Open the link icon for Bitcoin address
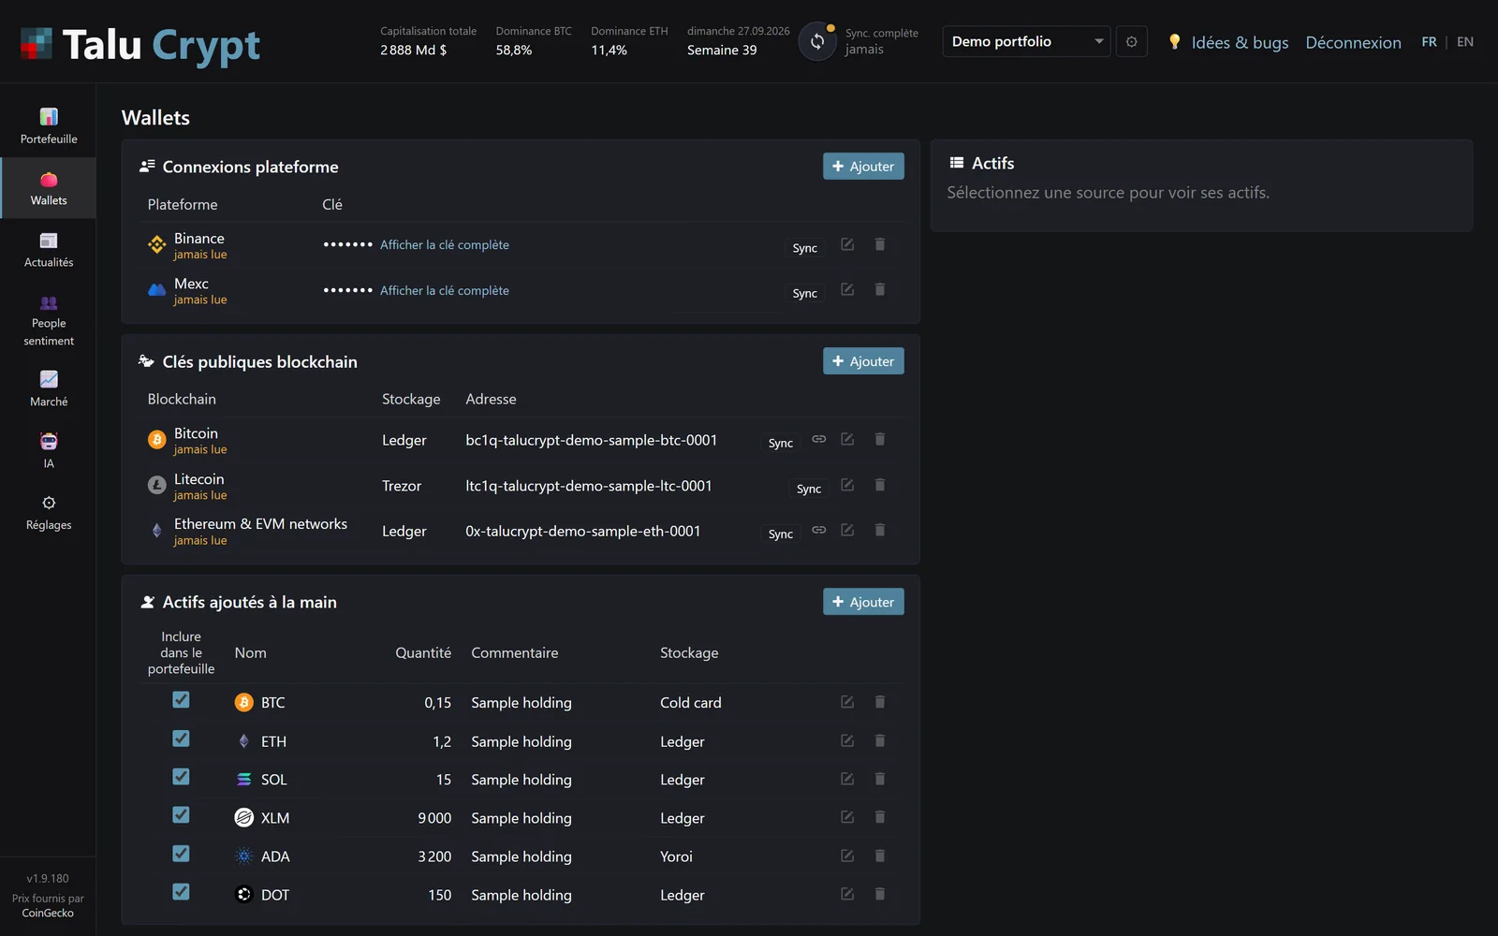This screenshot has height=936, width=1498. coord(819,439)
